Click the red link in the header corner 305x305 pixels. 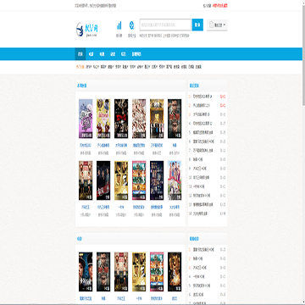pyautogui.click(x=220, y=5)
